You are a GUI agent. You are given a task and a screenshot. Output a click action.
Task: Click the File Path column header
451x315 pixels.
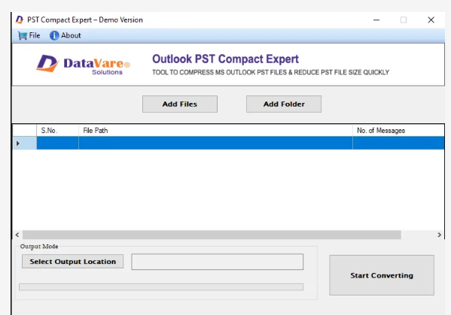pos(215,130)
